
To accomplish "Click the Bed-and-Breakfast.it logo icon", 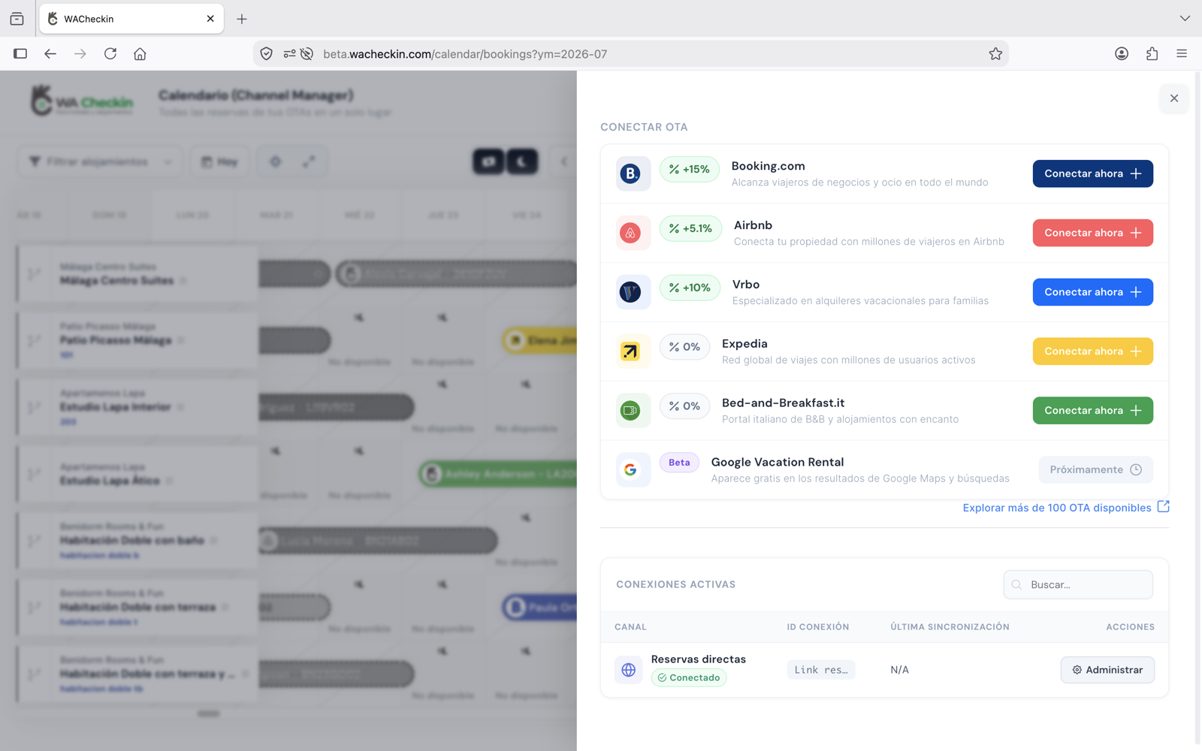I will pos(633,411).
